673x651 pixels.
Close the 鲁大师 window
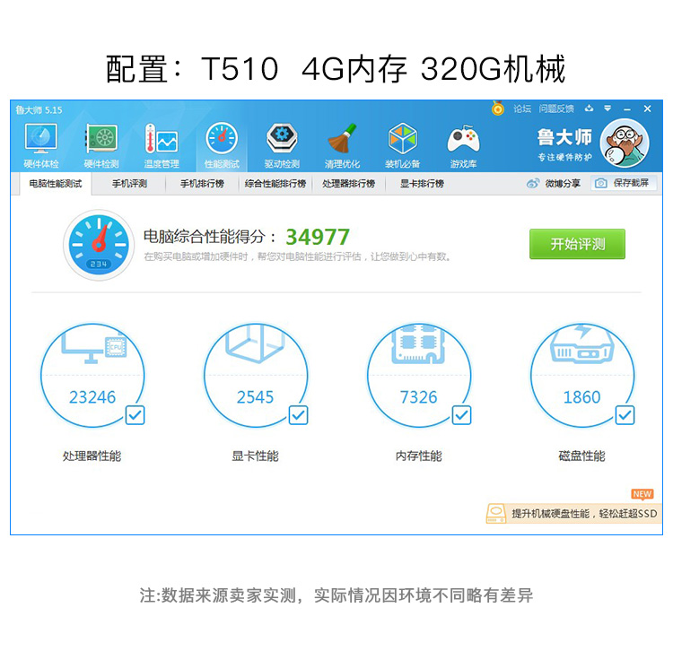point(647,108)
